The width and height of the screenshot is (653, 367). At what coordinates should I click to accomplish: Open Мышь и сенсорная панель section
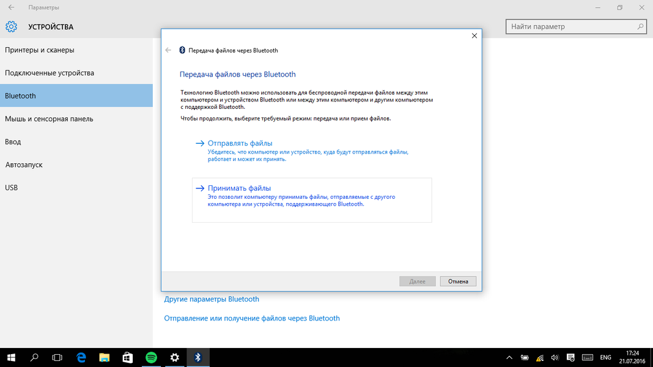76,119
